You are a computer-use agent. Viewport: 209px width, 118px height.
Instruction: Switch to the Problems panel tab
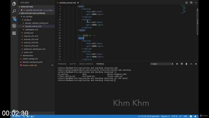(x=62, y=64)
